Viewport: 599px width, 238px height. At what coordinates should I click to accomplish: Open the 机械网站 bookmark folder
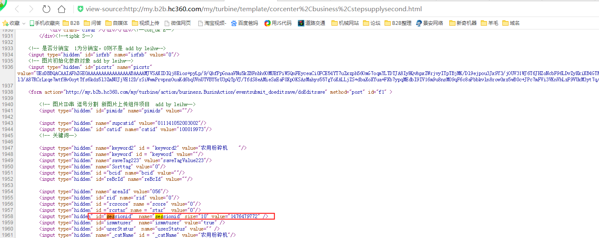coord(345,23)
